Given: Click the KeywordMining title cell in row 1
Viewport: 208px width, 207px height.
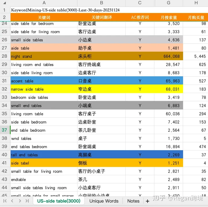Looking at the screenshot, I should click(x=65, y=10).
